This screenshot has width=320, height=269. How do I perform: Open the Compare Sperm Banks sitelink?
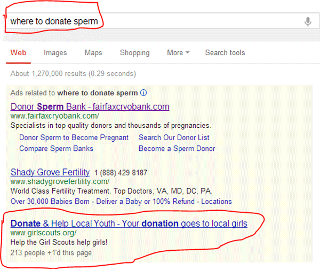[x=56, y=149]
